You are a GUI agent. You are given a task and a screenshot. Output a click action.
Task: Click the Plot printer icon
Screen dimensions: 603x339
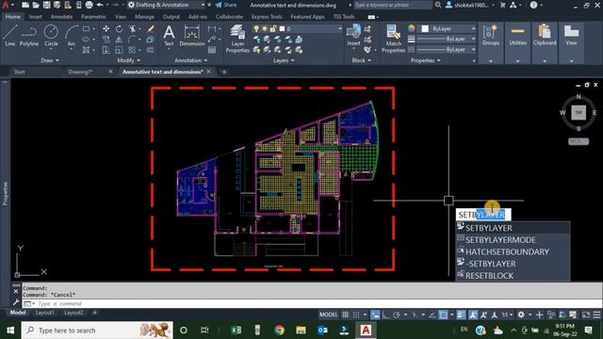coord(89,5)
